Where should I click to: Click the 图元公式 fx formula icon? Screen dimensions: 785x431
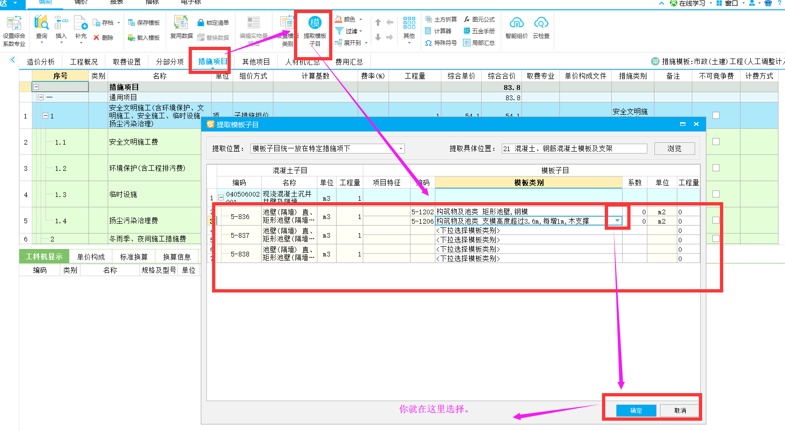click(x=467, y=19)
